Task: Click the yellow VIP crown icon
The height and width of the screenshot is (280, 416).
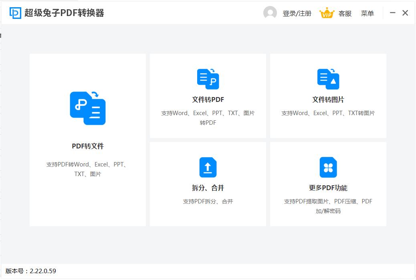Action: click(327, 12)
